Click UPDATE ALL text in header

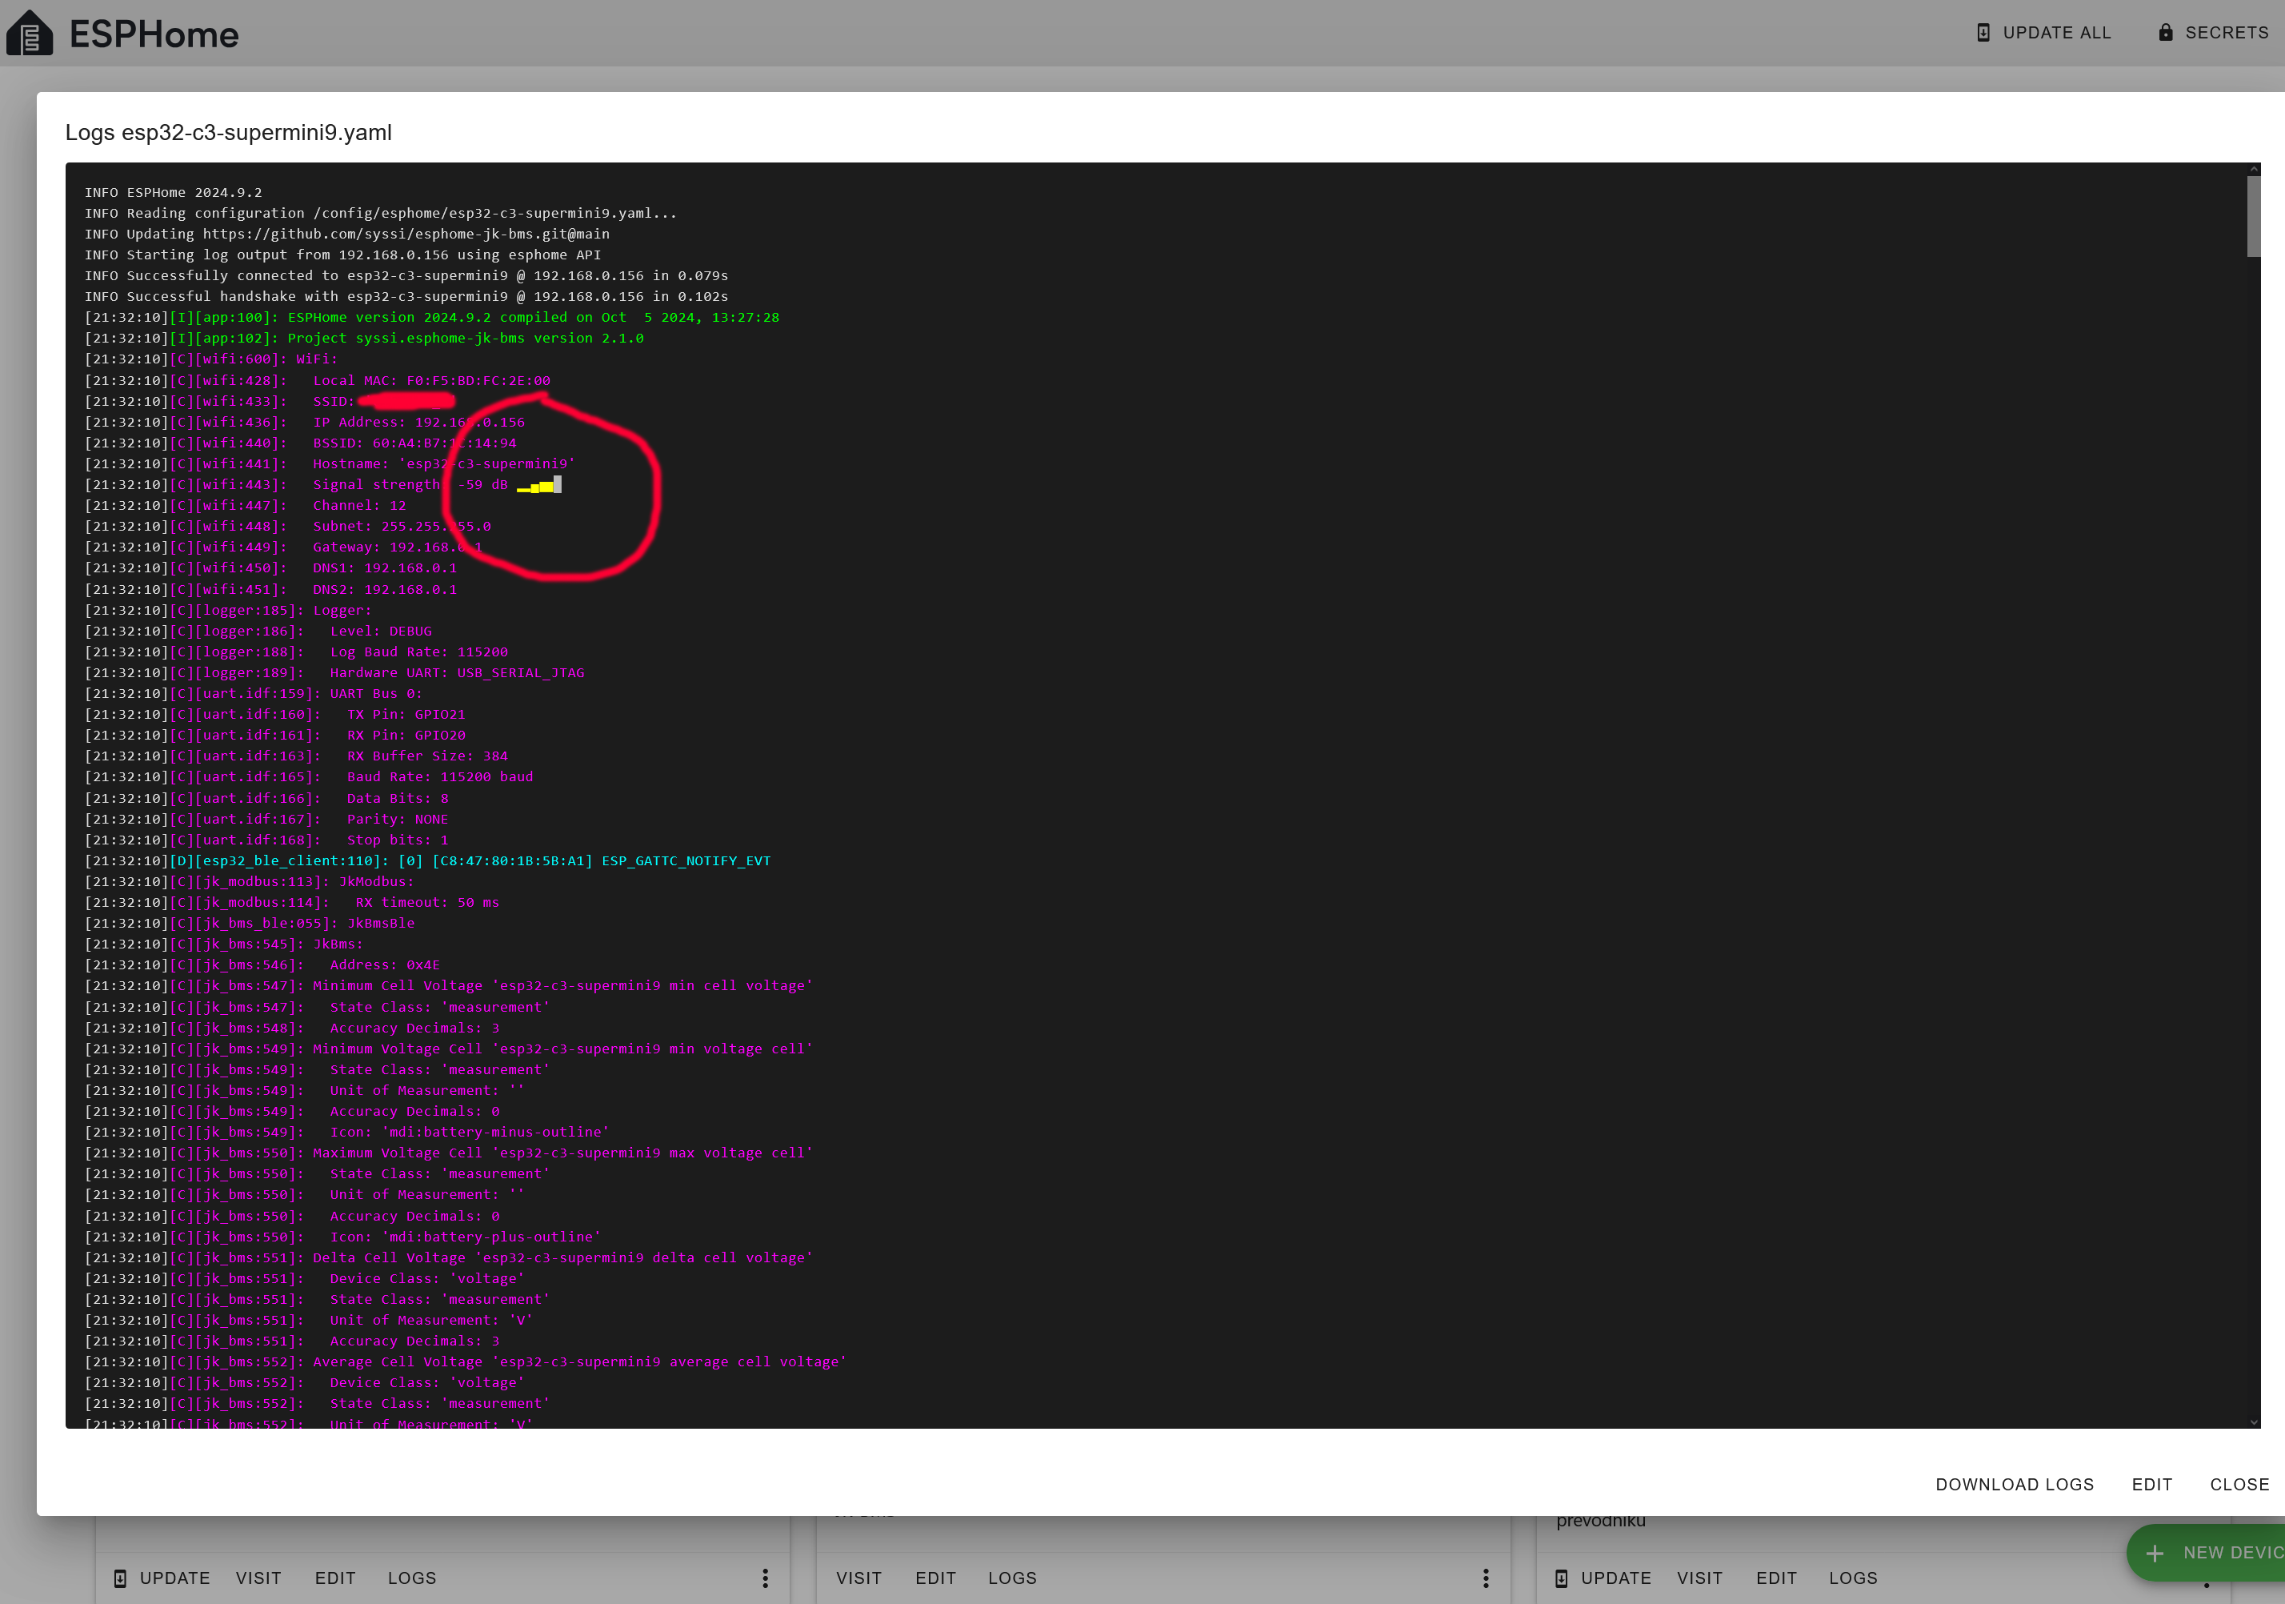(x=2056, y=33)
